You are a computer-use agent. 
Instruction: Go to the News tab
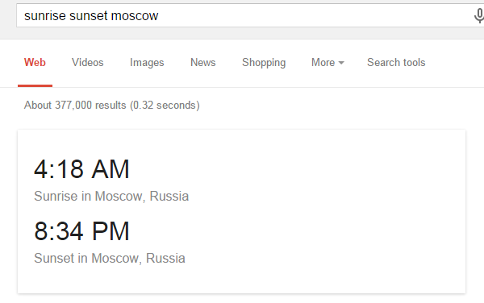[x=202, y=63]
